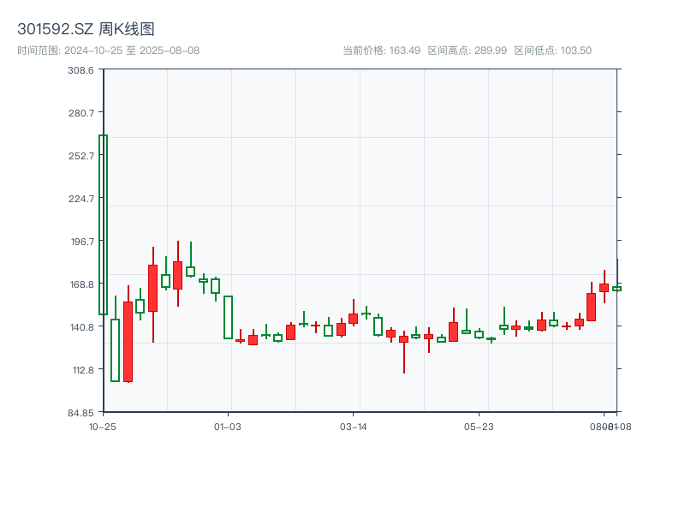Click the 224.7 y-axis label
685x514 pixels.
(x=81, y=199)
